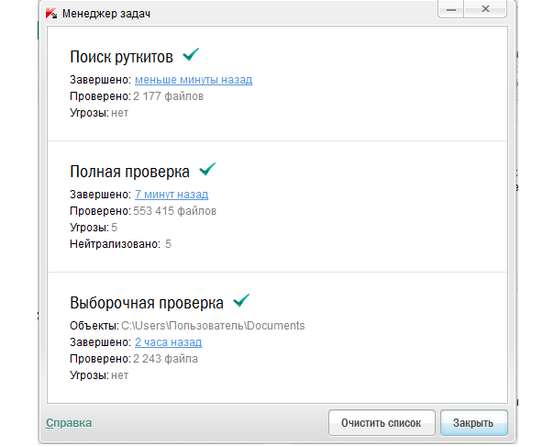Open the '7 минут назад' report link
The height and width of the screenshot is (447, 554).
(172, 195)
